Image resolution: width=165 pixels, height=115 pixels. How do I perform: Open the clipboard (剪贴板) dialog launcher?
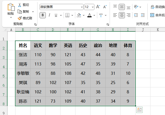point(35,24)
